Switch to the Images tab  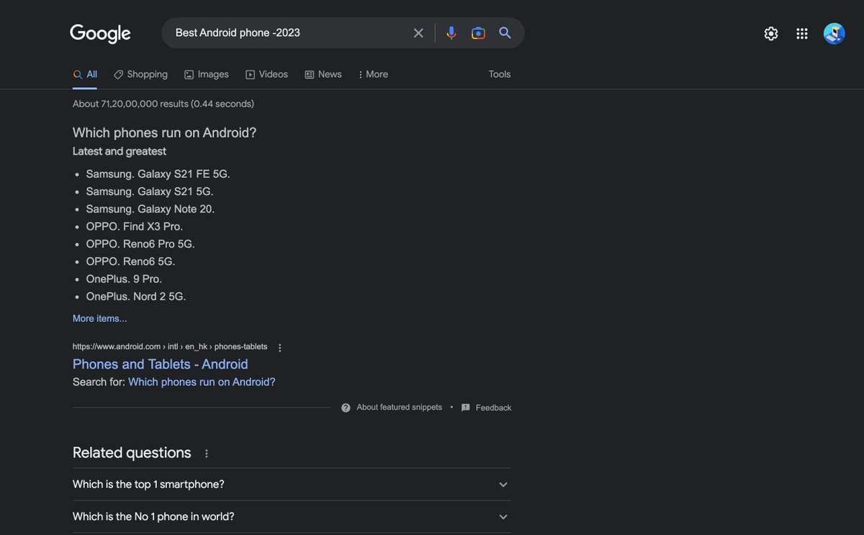[x=206, y=74]
